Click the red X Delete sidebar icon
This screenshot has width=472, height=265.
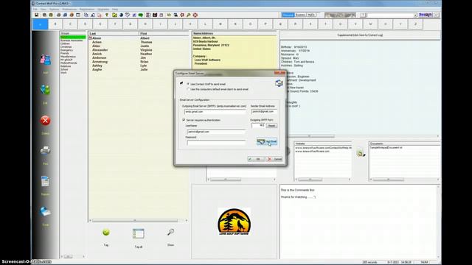(46, 120)
